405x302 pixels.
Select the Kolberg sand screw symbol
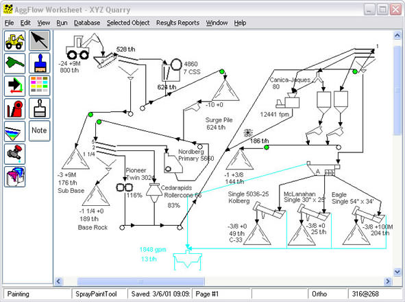pyautogui.click(x=269, y=211)
